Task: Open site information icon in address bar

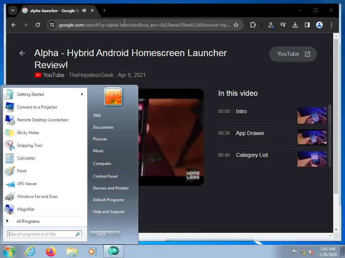Action: [52, 25]
